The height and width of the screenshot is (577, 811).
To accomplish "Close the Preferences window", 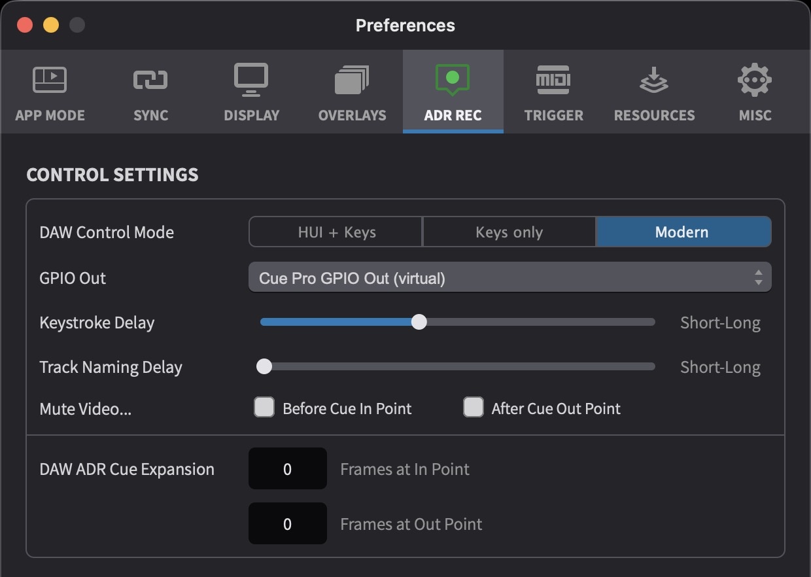I will click(x=25, y=26).
